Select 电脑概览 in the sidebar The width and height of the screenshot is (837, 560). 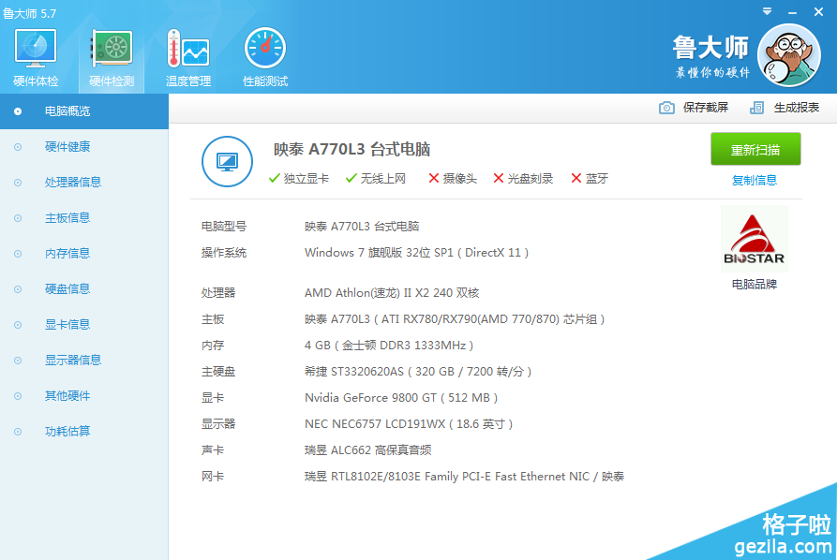click(84, 111)
